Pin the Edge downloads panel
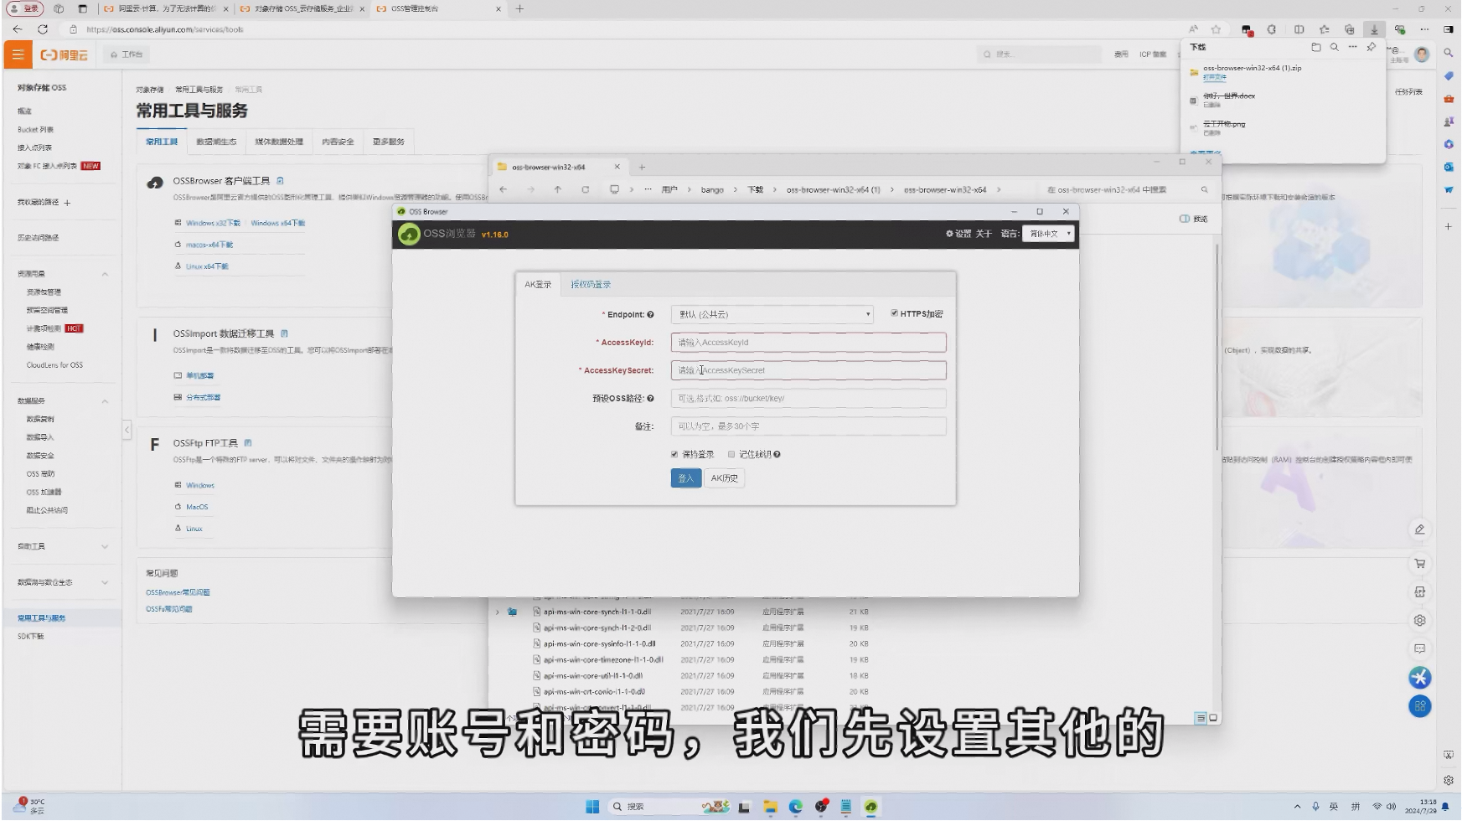This screenshot has height=821, width=1462. pyautogui.click(x=1371, y=47)
